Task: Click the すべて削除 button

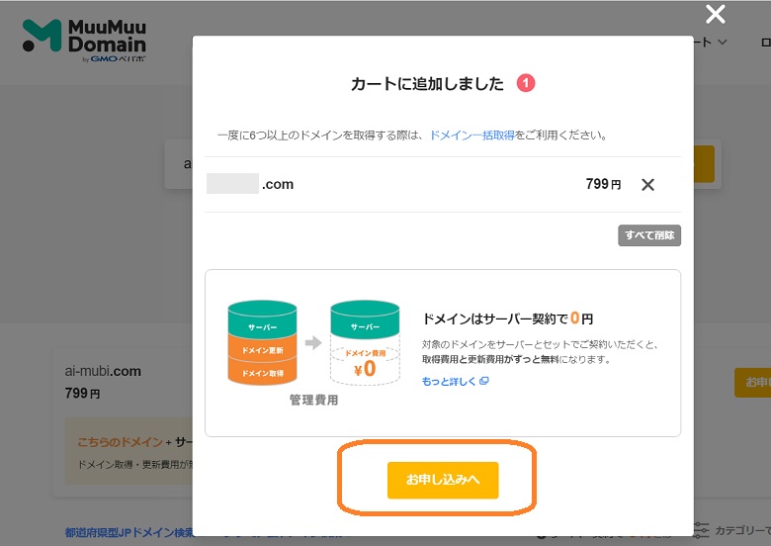Action: (649, 235)
